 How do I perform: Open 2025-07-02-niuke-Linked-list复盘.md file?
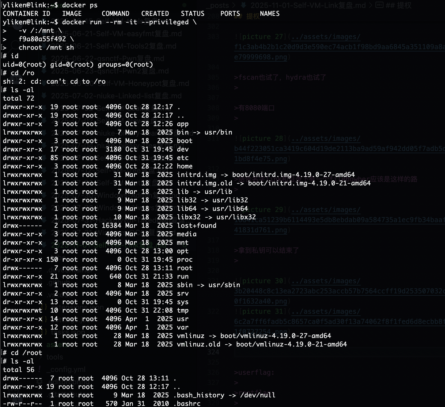coord(116,96)
